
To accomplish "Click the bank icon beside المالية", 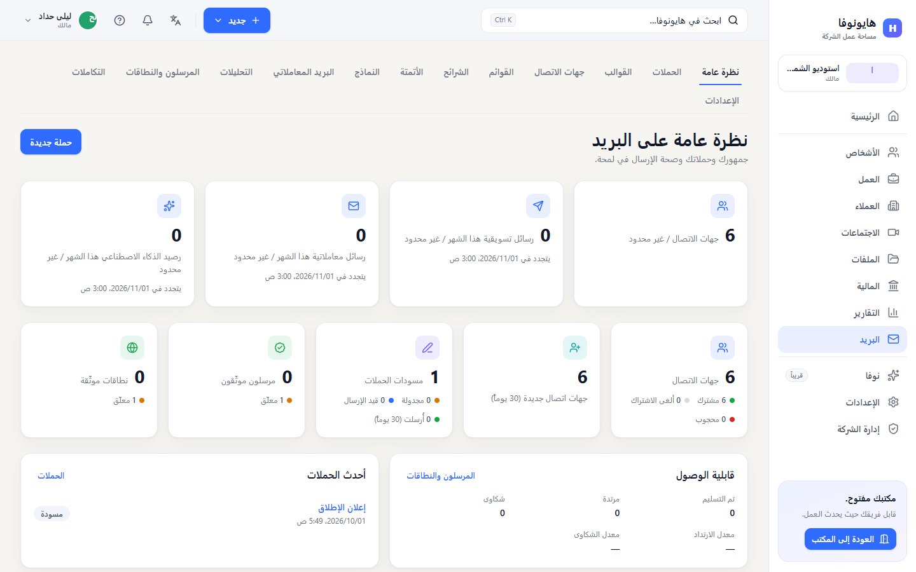I will [893, 286].
